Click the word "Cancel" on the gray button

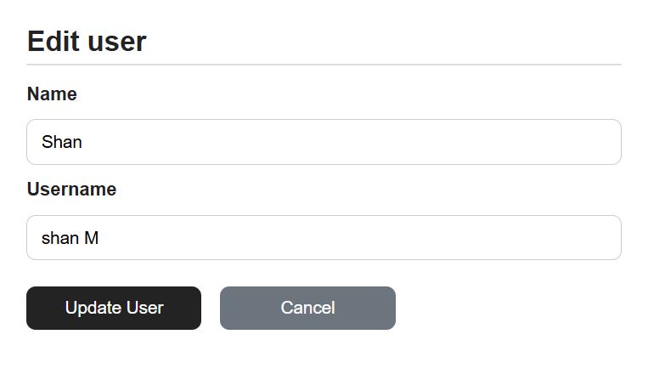click(x=307, y=308)
